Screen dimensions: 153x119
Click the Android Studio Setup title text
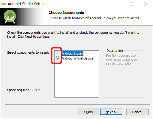26,4
